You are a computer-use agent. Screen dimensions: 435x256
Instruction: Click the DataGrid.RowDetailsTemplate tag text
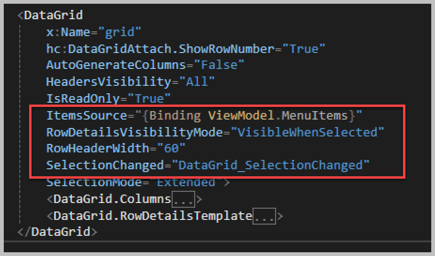[152, 216]
